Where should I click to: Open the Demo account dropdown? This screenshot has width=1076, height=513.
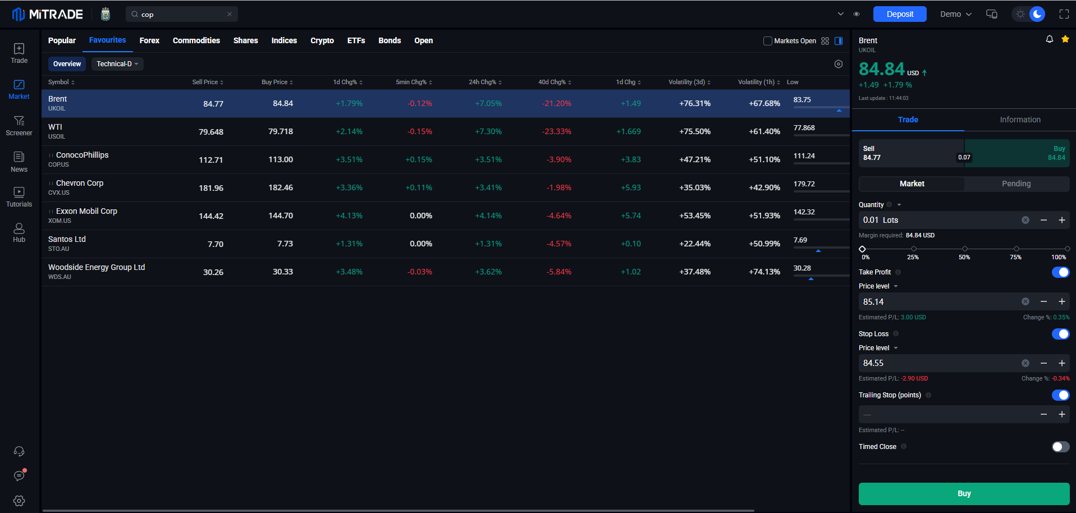(x=956, y=14)
